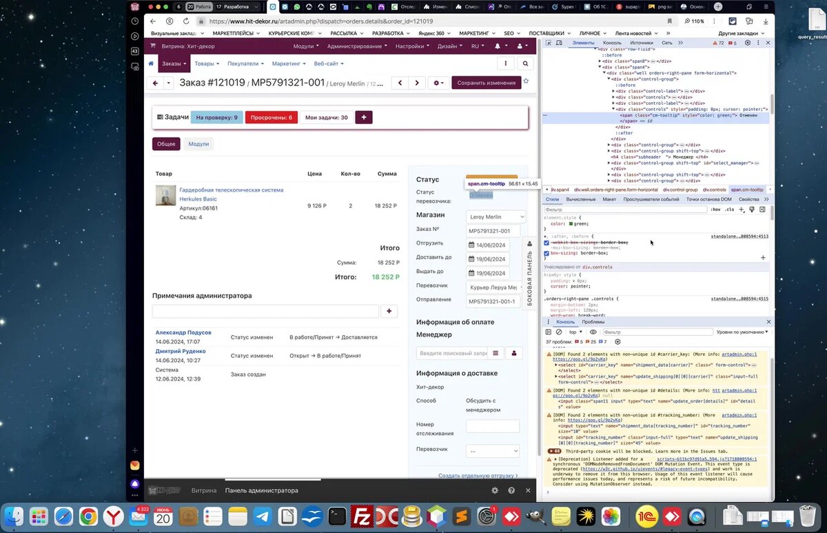The height and width of the screenshot is (533, 827).
Task: Switch to DevTools Консоль tab
Action: [x=612, y=43]
